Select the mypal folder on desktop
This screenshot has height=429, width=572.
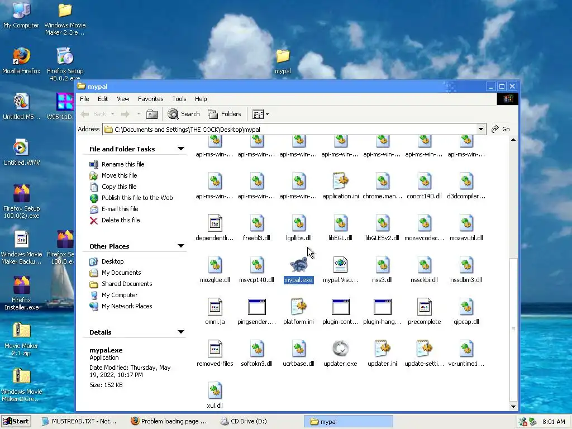pyautogui.click(x=283, y=61)
